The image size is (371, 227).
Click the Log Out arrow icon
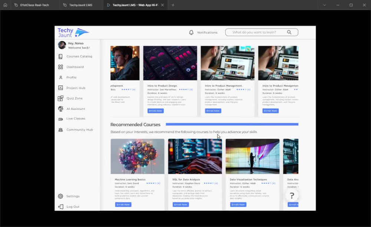[60, 207]
